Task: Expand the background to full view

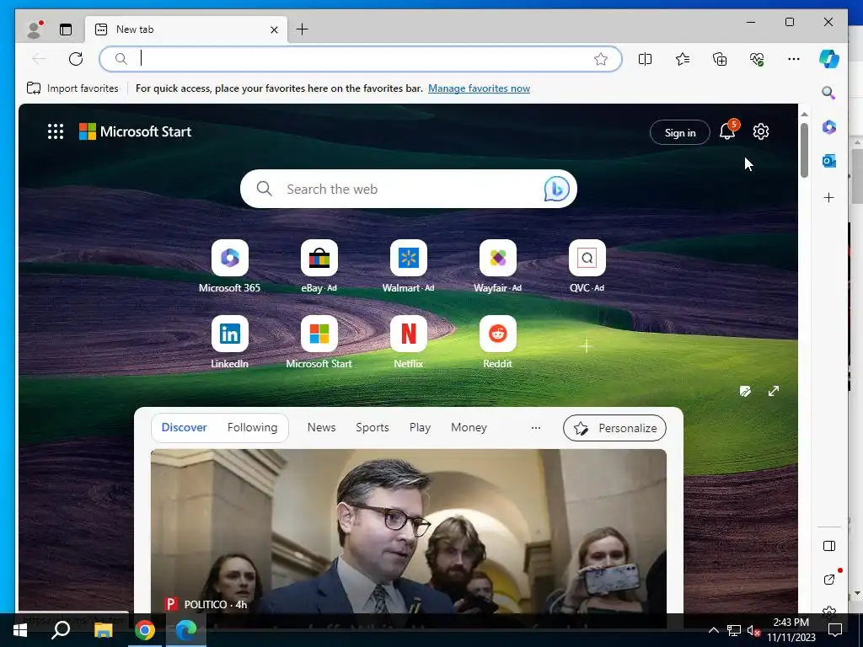Action: point(774,391)
